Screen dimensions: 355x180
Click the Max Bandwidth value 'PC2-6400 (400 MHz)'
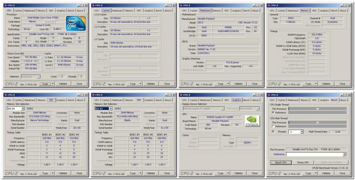tap(127, 117)
